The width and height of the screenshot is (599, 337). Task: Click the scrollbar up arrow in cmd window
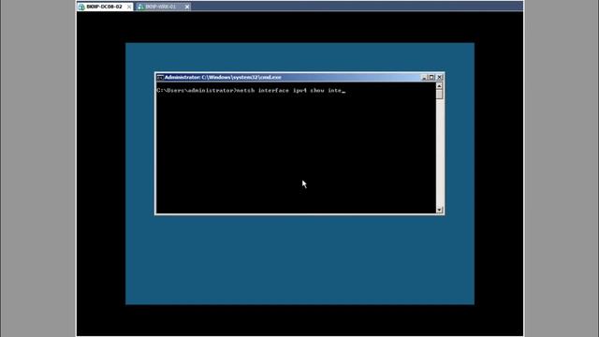coord(439,86)
